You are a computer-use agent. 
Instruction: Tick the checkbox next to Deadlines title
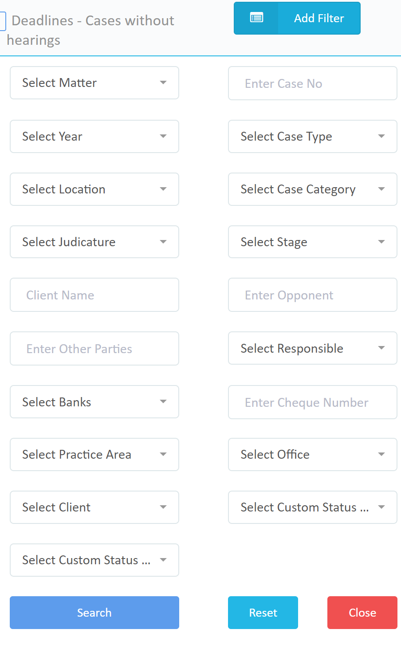coord(2,21)
